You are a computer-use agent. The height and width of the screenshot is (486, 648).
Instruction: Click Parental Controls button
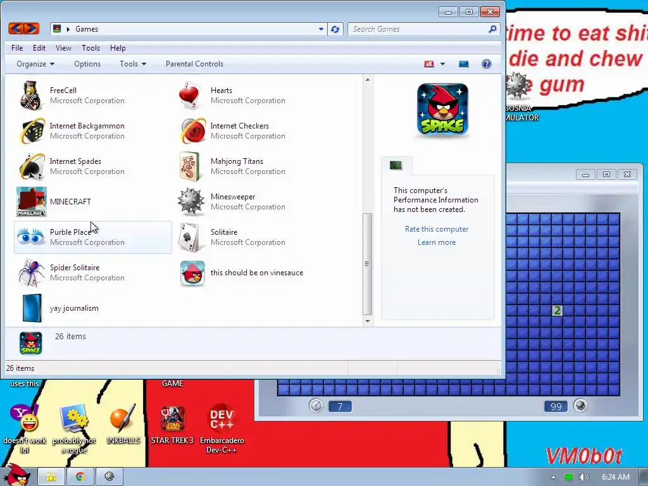[x=194, y=64]
